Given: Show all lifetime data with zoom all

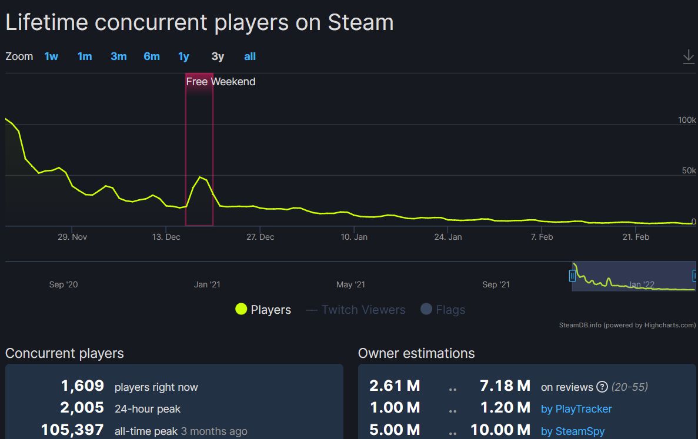Looking at the screenshot, I should pos(250,56).
